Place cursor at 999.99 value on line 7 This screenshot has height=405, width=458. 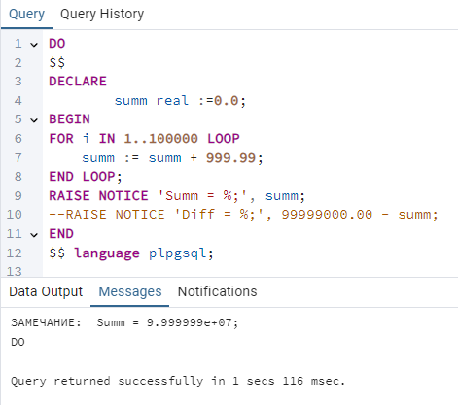pos(230,158)
